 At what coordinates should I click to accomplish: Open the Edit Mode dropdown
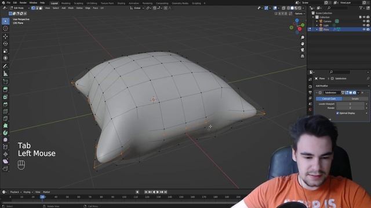(x=20, y=8)
